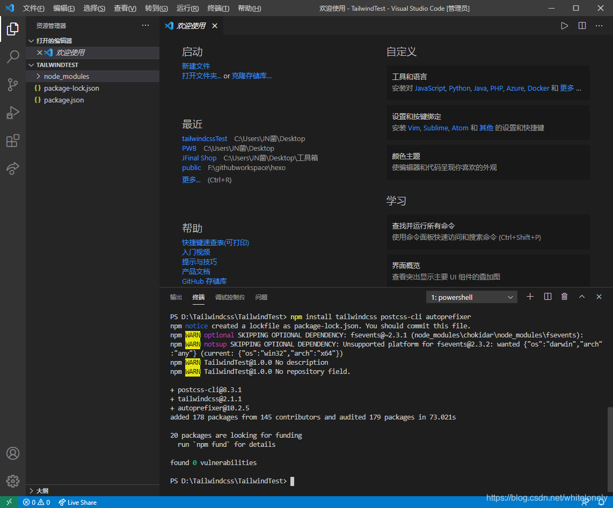The image size is (613, 508).
Task: Select the 欢迎使用 editor tab
Action: click(x=192, y=26)
